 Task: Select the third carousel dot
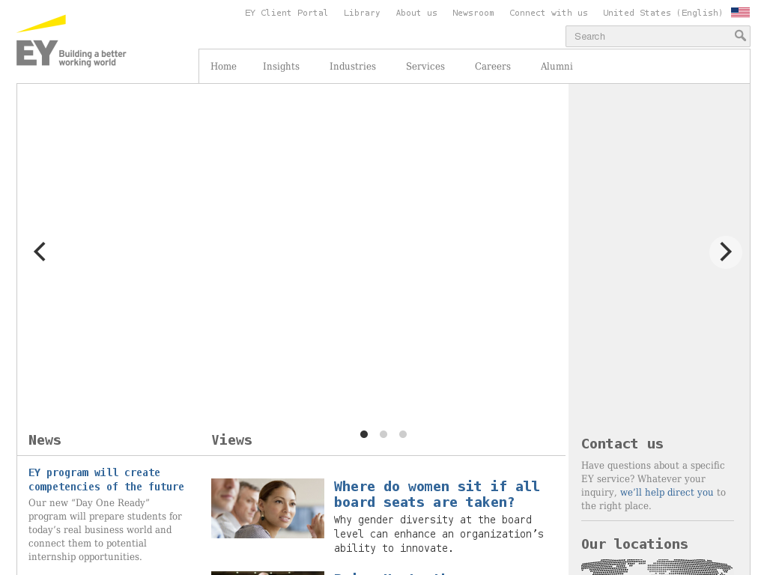click(402, 434)
